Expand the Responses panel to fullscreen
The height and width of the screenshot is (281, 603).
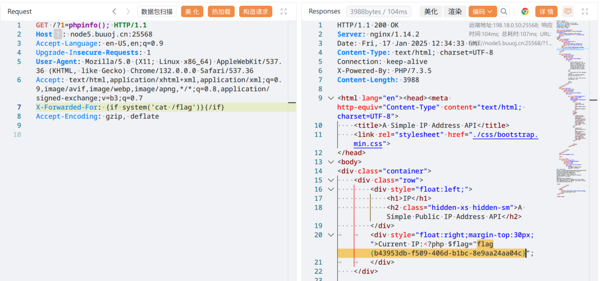585,11
